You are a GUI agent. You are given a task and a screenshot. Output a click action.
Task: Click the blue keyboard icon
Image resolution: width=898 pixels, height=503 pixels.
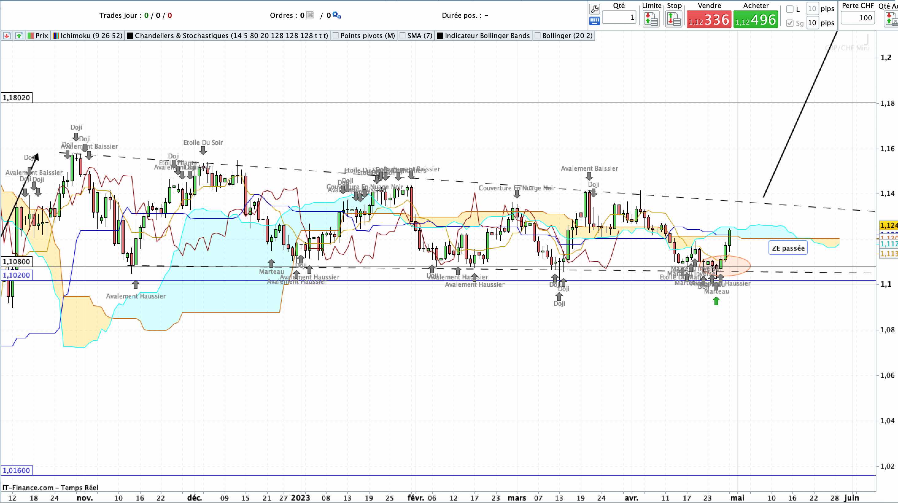[594, 21]
